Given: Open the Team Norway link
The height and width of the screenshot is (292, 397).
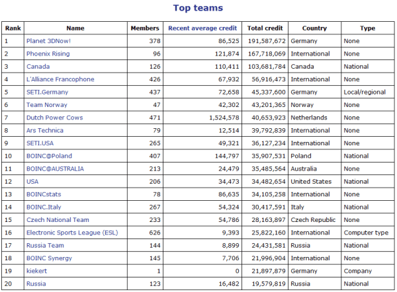Looking at the screenshot, I should click(47, 104).
